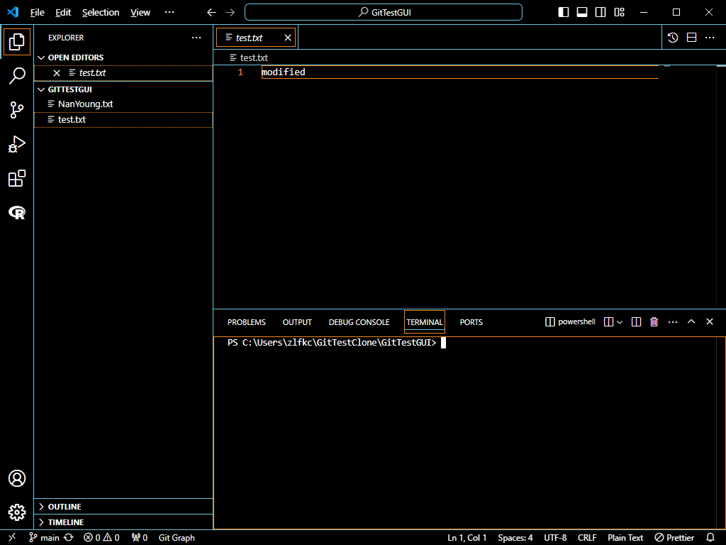Maximize the panel with the up chevron
The image size is (726, 545).
click(691, 321)
